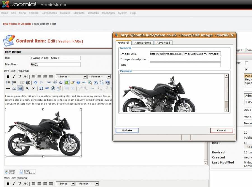Image resolution: width=252 pixels, height=187 pixels.
Task: Toggle the unchecked checkbox in right panel
Action: [x=246, y=63]
